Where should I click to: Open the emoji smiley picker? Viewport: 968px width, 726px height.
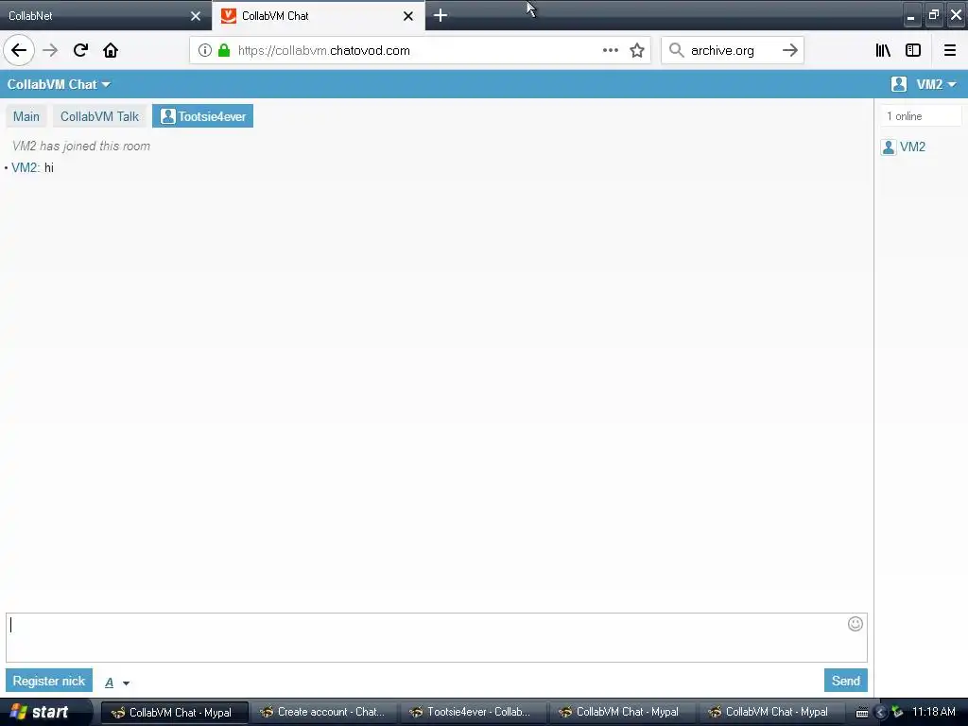coord(855,624)
